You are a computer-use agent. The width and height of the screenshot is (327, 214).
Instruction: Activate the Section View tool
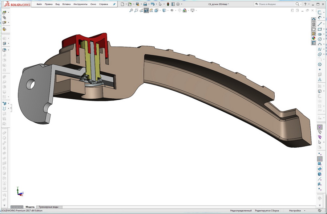145,11
